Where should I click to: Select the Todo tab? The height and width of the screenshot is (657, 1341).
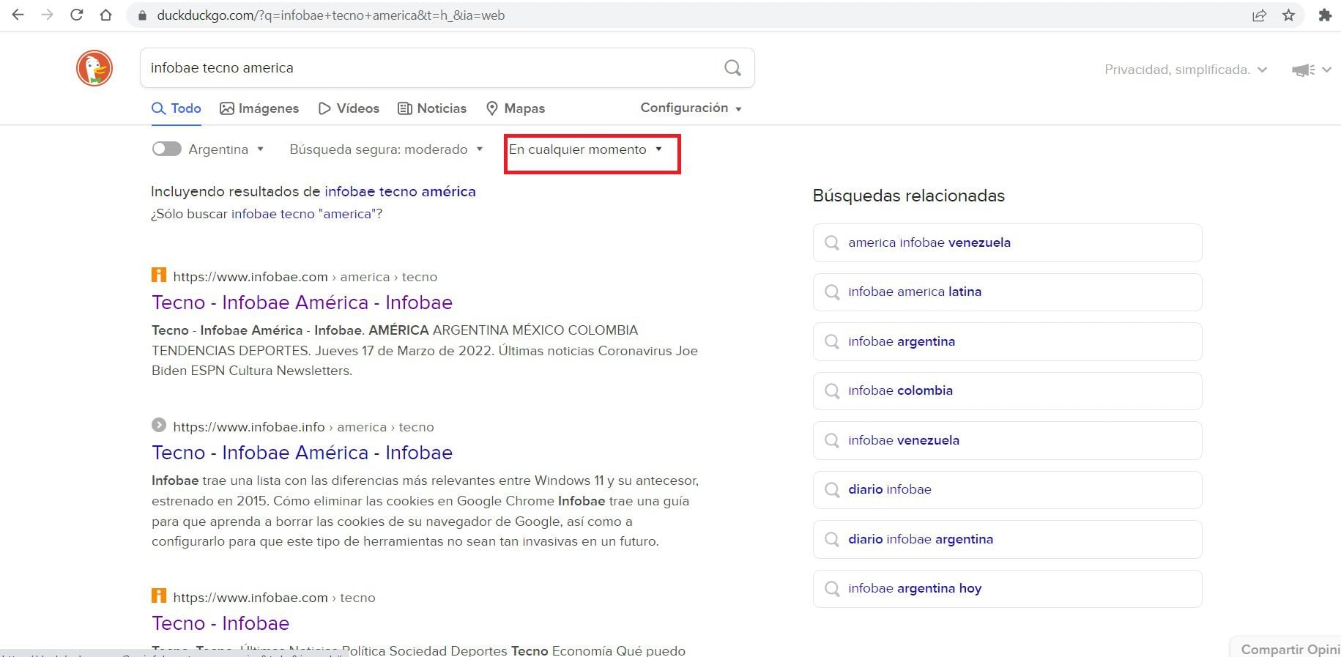coord(176,108)
